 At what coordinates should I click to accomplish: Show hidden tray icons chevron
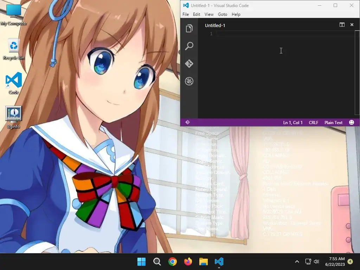[x=297, y=262]
